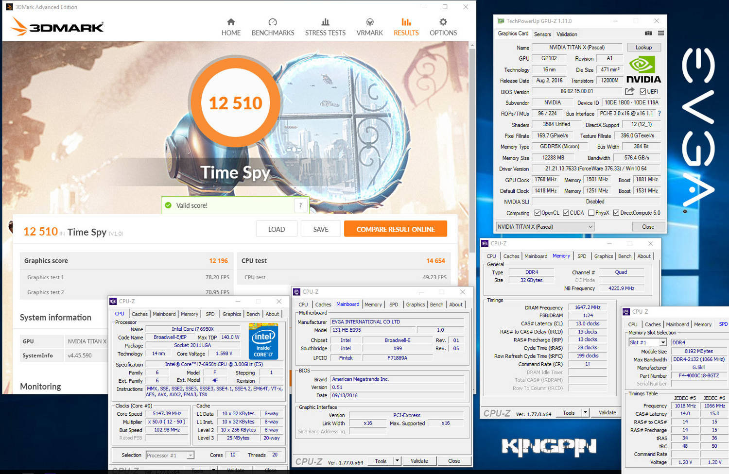Click the valid score question mark button
This screenshot has height=474, width=729.
click(300, 205)
